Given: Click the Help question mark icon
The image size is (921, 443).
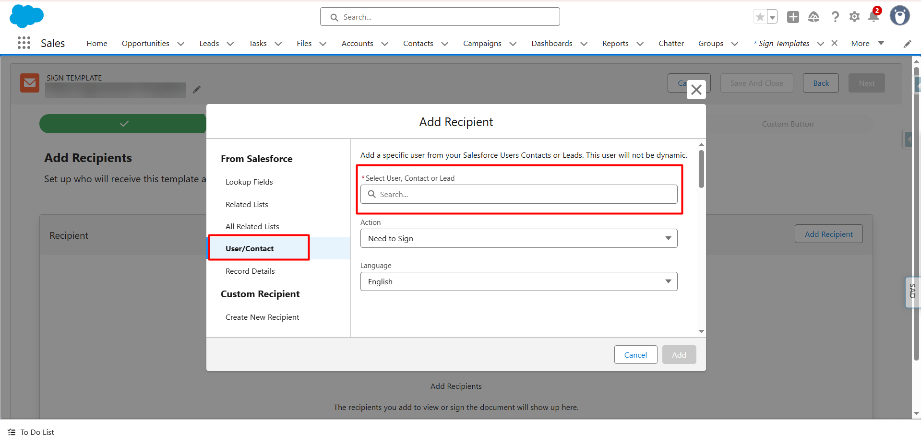Looking at the screenshot, I should point(835,17).
